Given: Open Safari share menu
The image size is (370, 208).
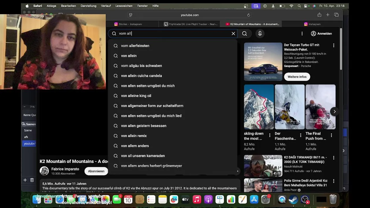Looking at the screenshot, I should click(319, 15).
